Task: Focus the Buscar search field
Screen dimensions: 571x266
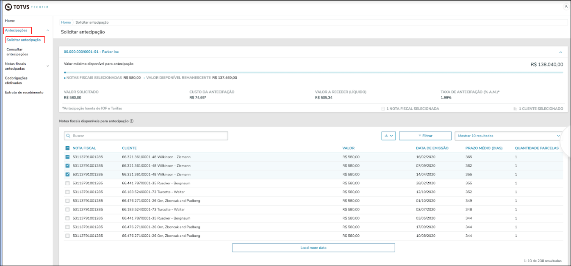Action: tap(146, 136)
